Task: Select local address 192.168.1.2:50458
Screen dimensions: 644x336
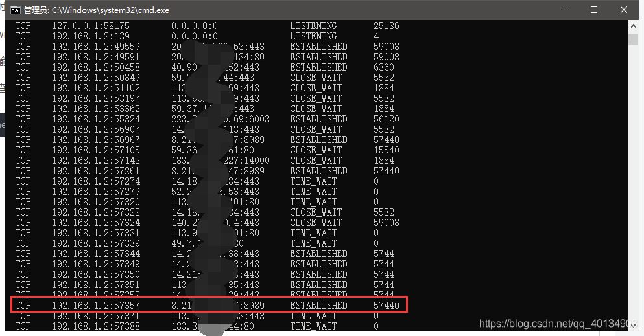Action: (x=96, y=67)
